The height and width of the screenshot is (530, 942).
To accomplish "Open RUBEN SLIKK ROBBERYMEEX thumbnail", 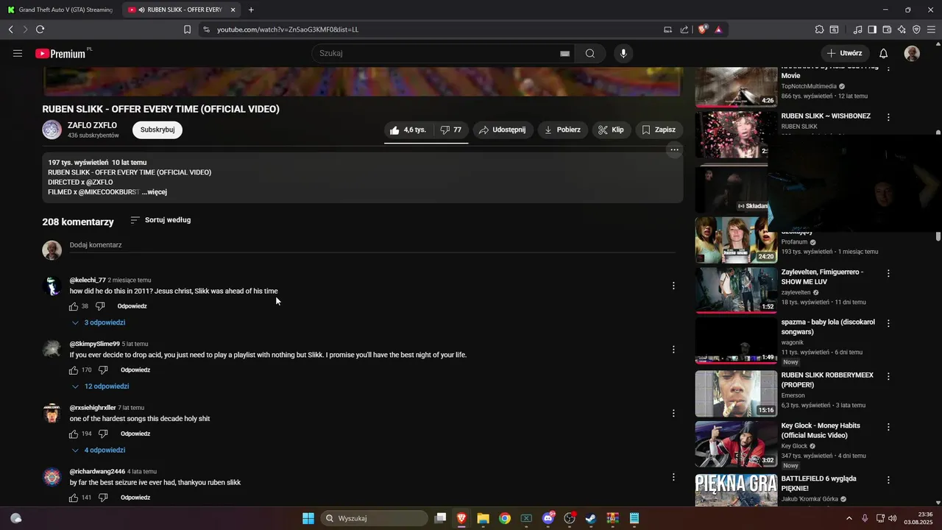I will 736,394.
